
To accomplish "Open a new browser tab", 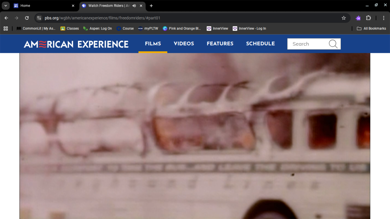I will pyautogui.click(x=151, y=6).
